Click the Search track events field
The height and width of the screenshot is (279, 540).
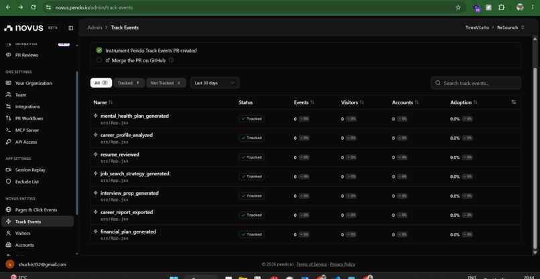coord(476,83)
